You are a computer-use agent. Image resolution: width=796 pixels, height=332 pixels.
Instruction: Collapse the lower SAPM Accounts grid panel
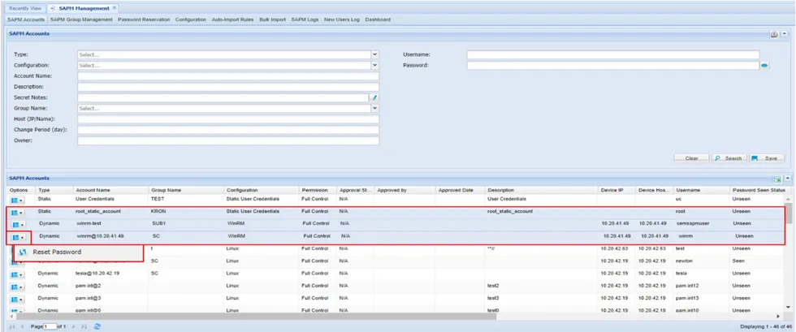click(x=787, y=179)
